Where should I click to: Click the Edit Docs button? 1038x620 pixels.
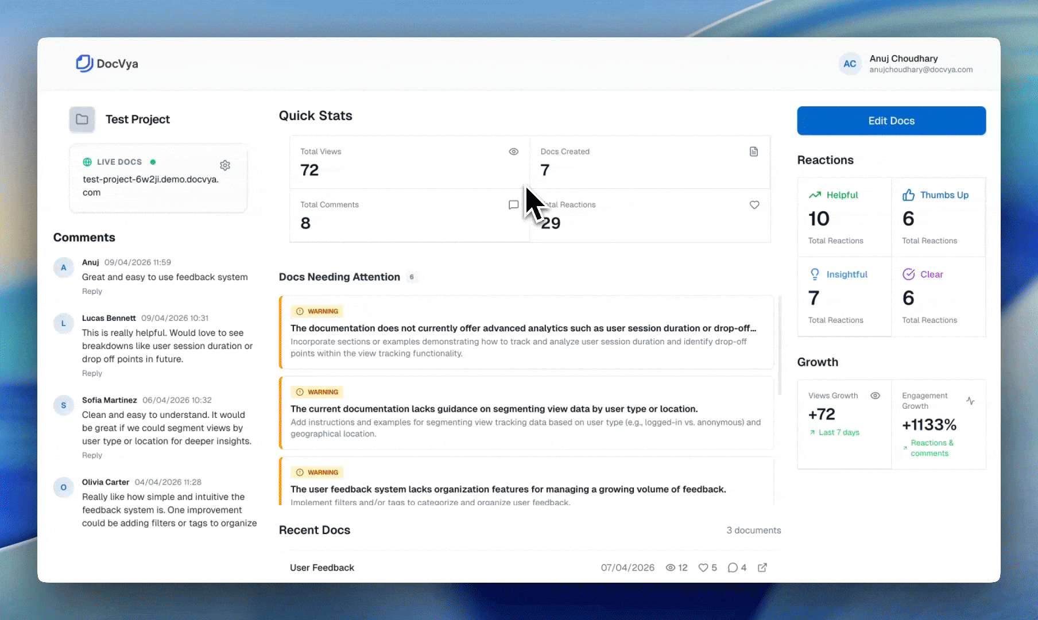pyautogui.click(x=890, y=121)
